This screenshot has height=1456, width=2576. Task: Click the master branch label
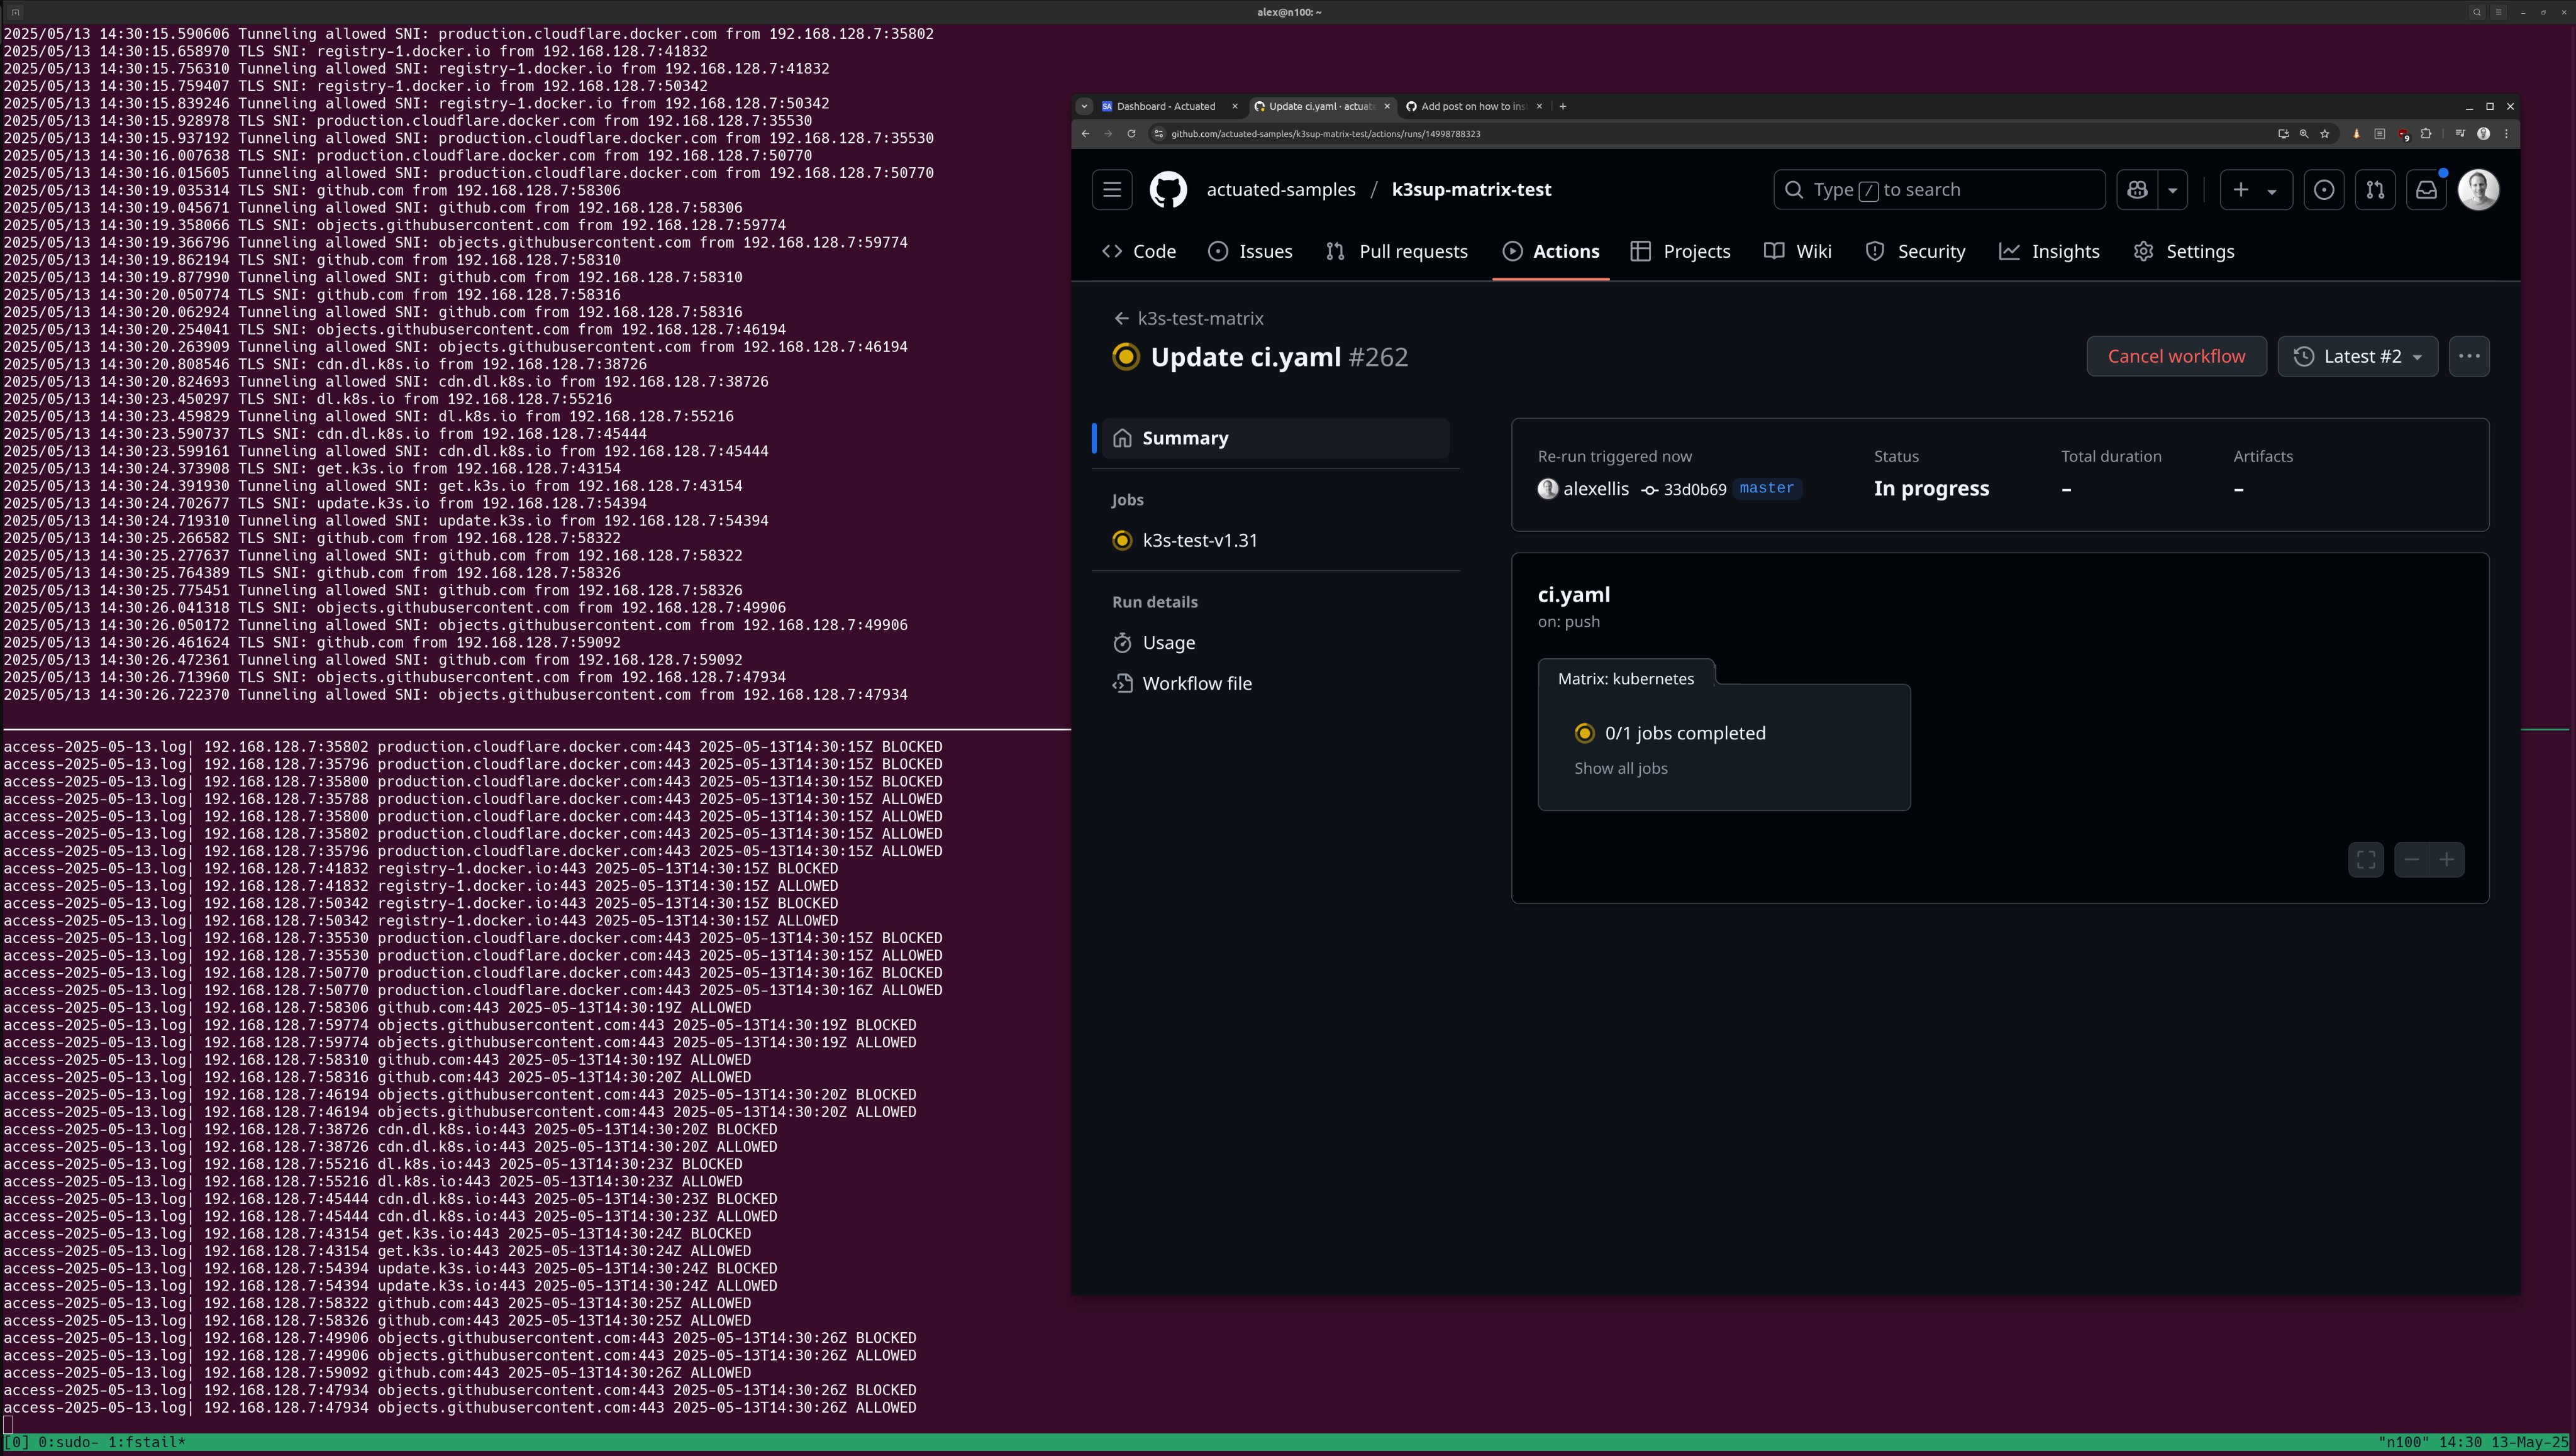[1766, 489]
